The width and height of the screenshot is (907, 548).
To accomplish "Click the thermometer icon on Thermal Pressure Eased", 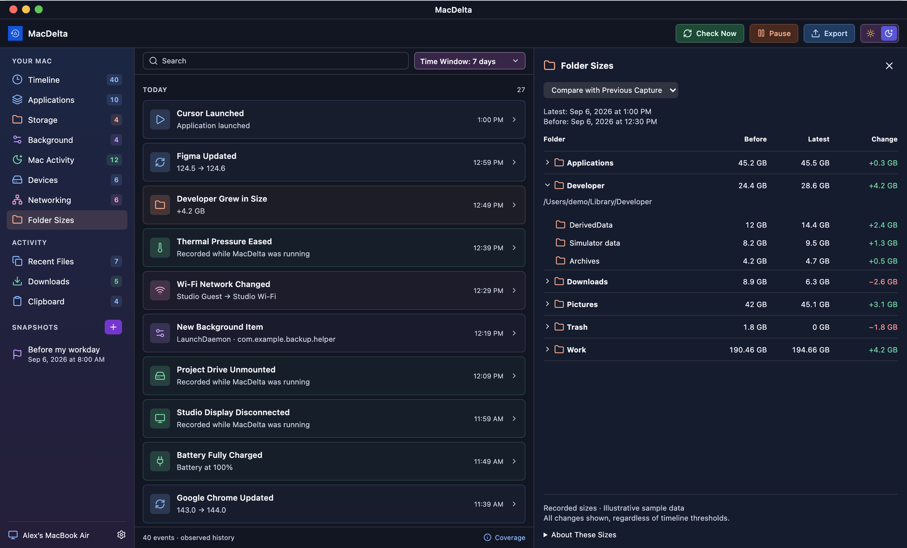I will (160, 248).
